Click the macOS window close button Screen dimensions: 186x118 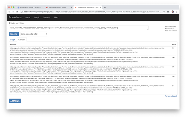tap(9, 7)
